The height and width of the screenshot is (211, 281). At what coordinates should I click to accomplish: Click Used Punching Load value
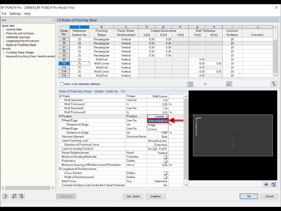[158, 141]
